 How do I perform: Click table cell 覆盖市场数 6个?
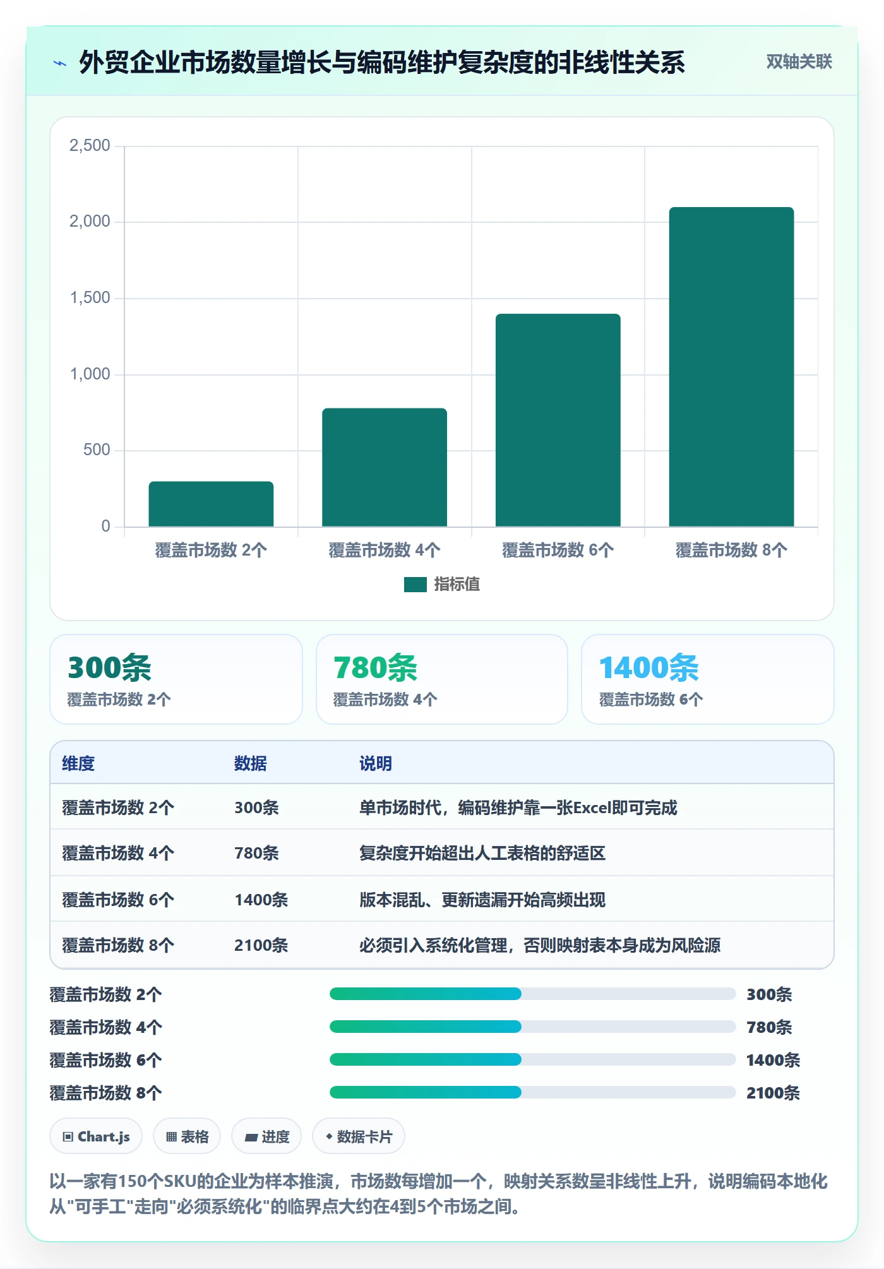(118, 900)
